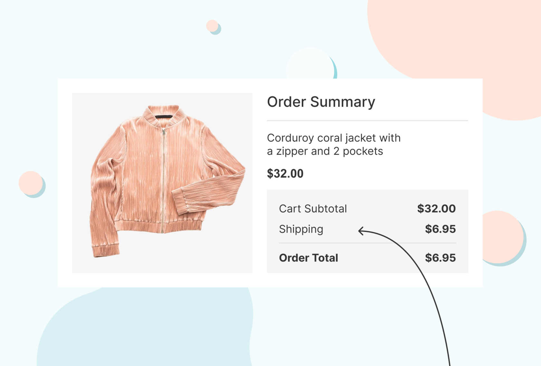Click the jacket's zipper pull
The height and width of the screenshot is (366, 541).
(x=164, y=132)
